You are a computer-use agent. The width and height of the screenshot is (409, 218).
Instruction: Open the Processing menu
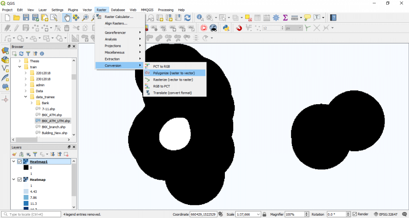166,10
